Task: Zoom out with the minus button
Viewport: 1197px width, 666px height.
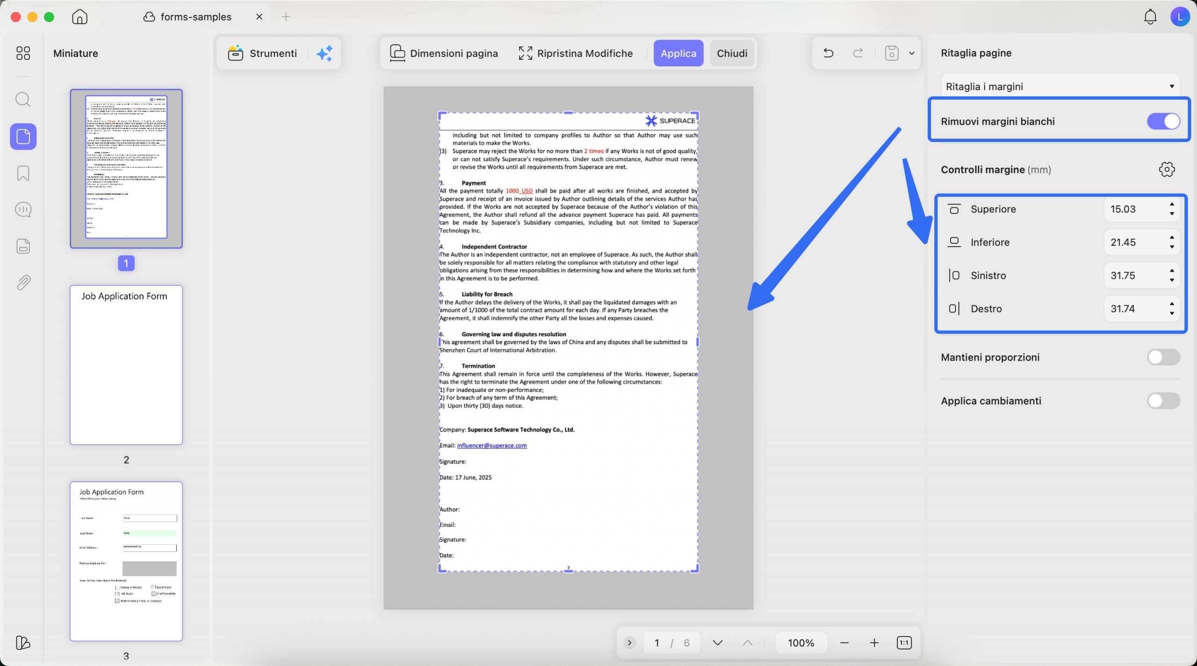Action: click(844, 643)
